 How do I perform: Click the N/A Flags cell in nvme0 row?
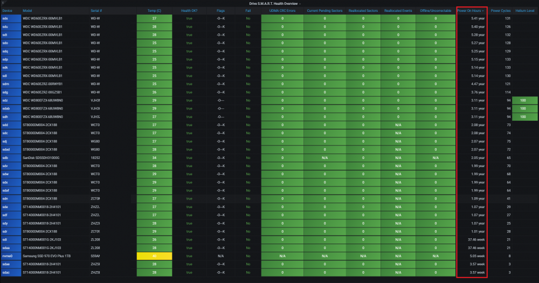(x=220, y=256)
